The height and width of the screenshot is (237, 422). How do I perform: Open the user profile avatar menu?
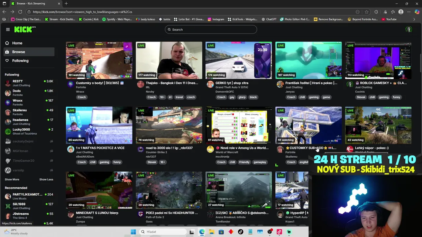[x=408, y=29]
